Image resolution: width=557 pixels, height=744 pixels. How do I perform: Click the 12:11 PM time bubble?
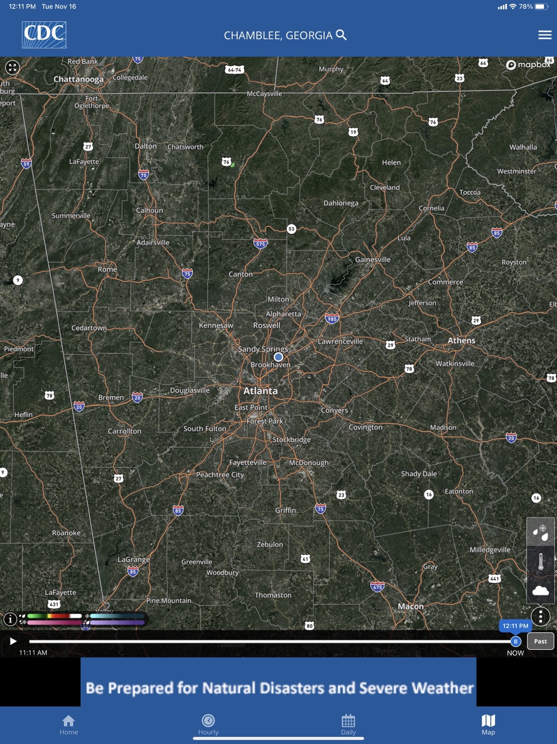[x=515, y=626]
